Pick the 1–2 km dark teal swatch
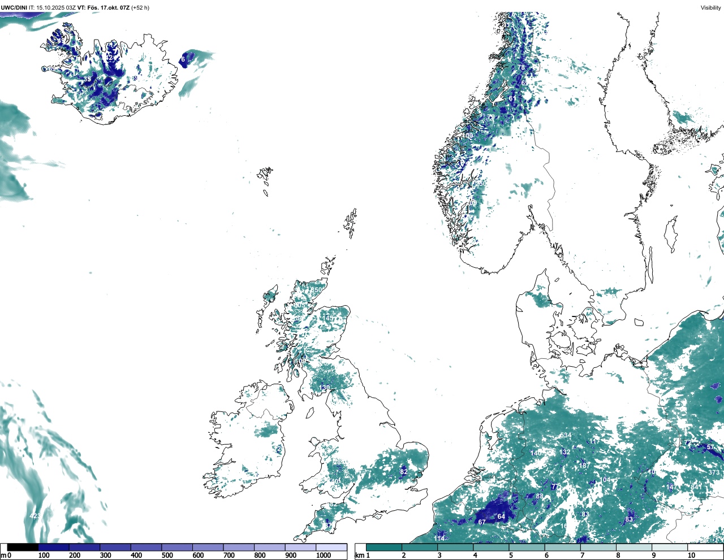 pos(384,547)
